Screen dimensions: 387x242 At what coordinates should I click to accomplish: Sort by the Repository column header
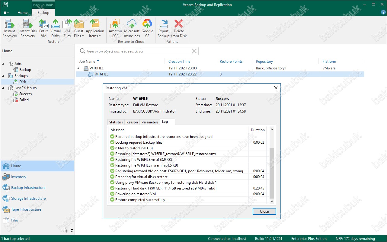[x=264, y=62]
